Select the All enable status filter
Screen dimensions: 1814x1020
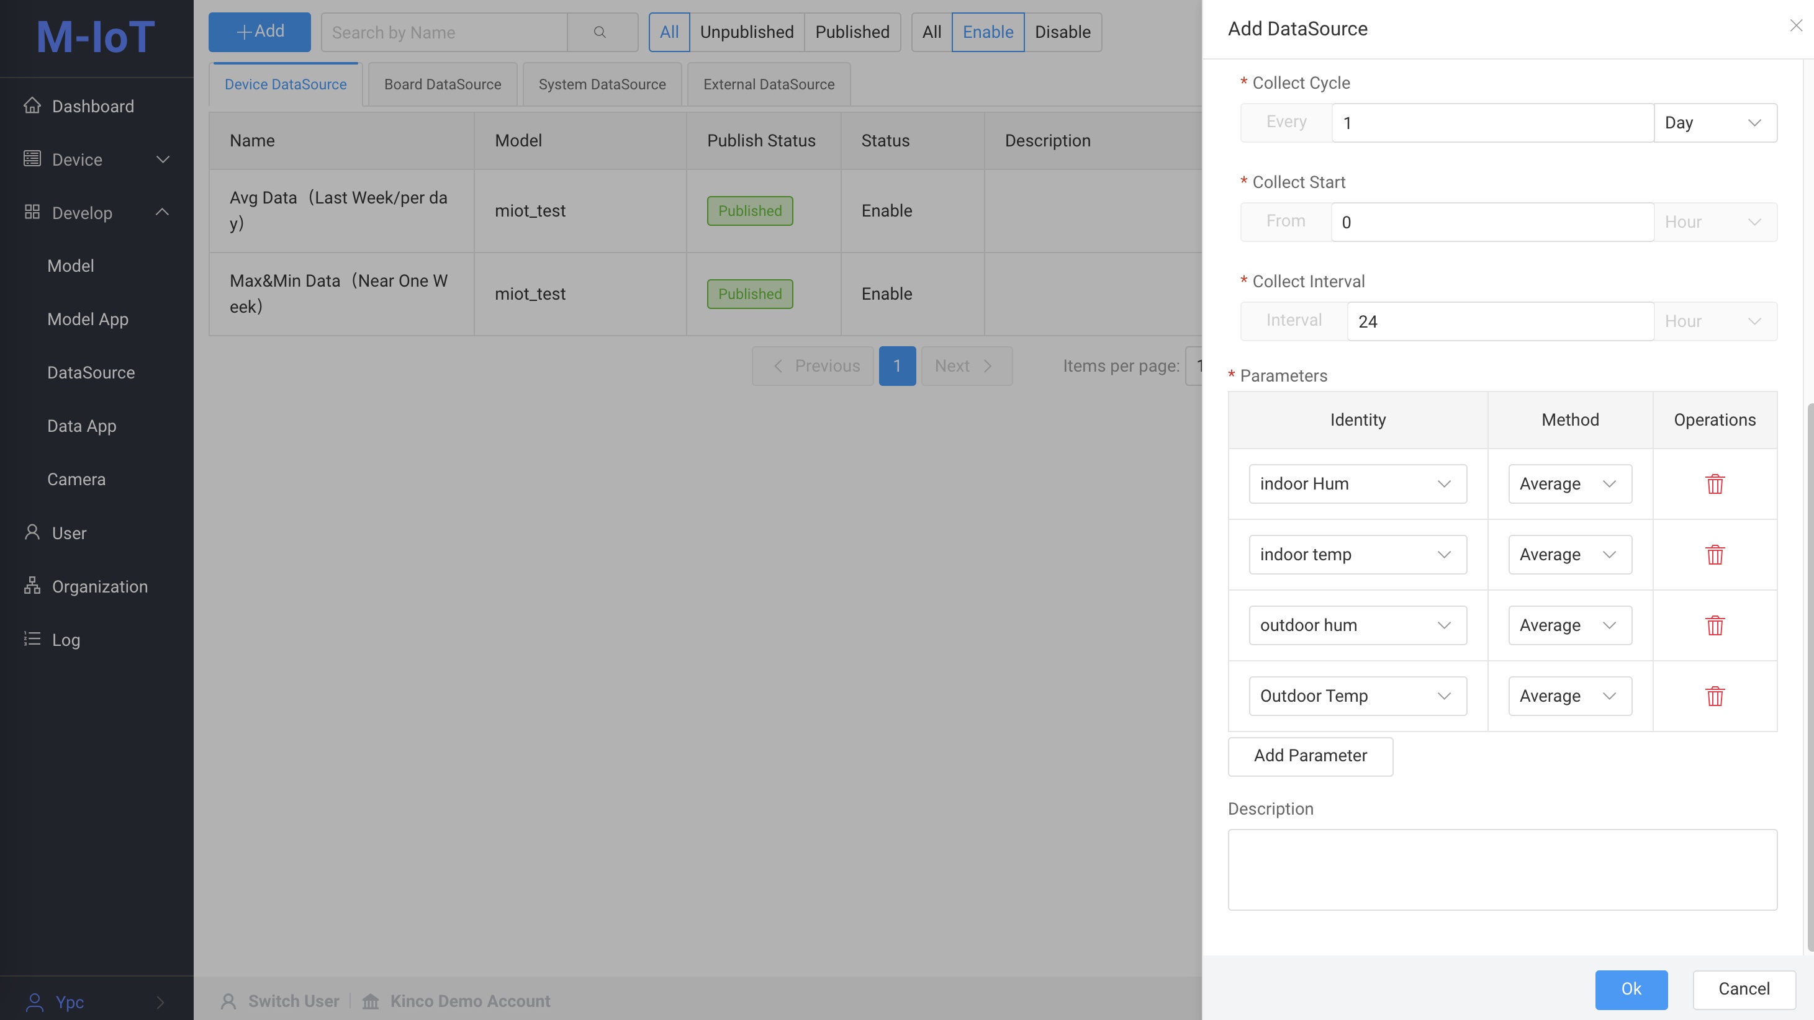[932, 32]
